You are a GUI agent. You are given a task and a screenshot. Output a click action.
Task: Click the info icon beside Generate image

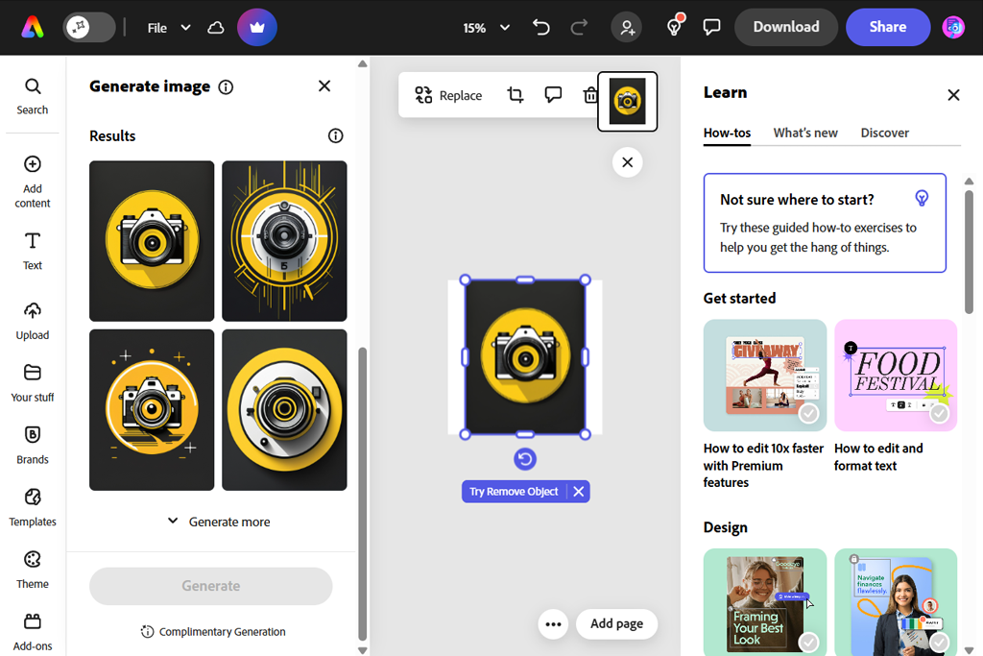pyautogui.click(x=226, y=87)
